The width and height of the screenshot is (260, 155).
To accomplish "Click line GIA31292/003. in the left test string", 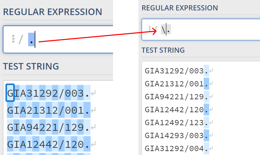I will tap(48, 93).
